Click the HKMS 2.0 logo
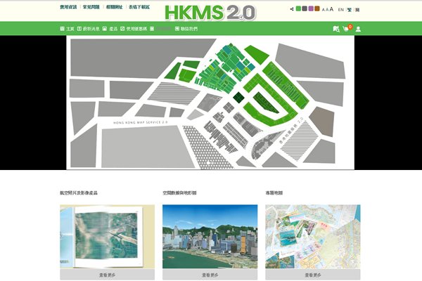 tap(210, 13)
